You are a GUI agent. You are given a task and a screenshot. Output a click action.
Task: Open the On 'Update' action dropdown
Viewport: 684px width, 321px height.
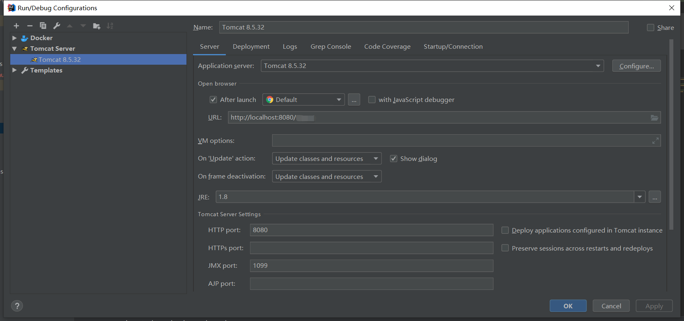(x=327, y=158)
